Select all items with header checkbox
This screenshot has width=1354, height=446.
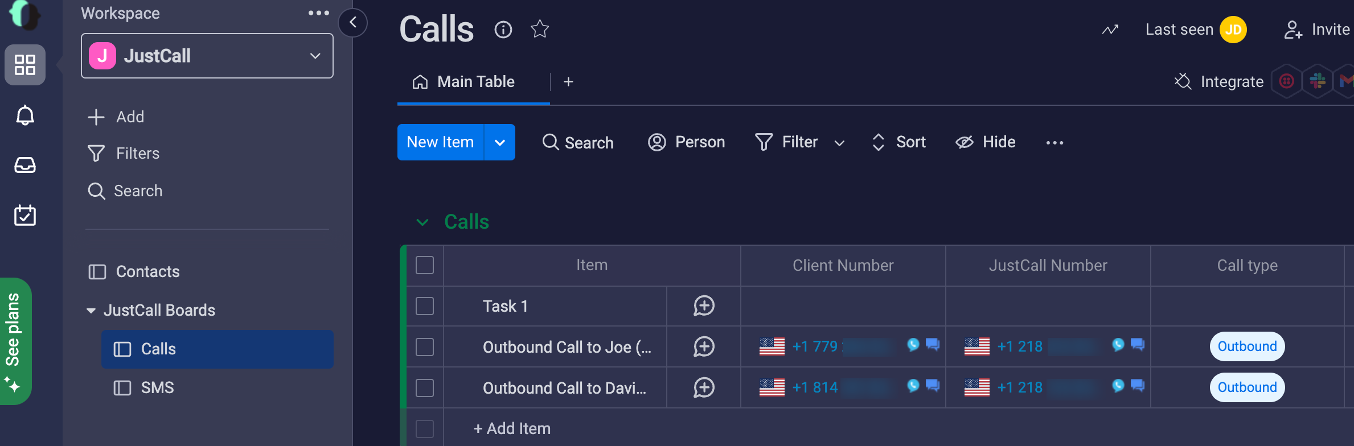(425, 265)
